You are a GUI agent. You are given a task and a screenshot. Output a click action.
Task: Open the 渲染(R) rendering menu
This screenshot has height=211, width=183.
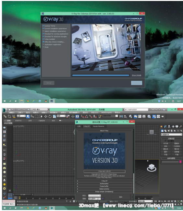pos(85,112)
